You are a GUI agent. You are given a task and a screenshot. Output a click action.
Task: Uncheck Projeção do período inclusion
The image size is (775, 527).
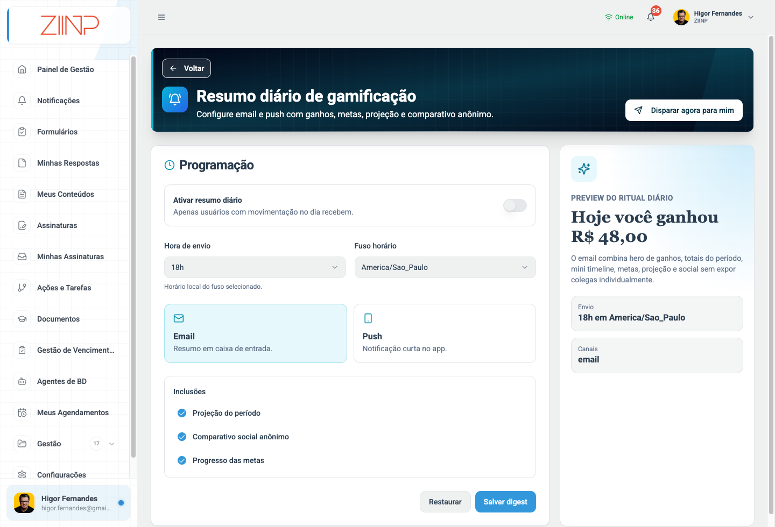point(182,413)
